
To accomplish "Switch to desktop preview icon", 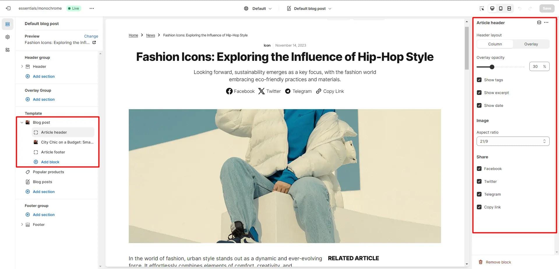I will [492, 8].
